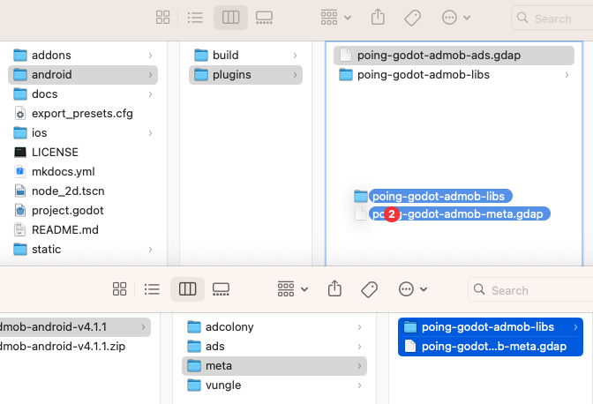Click the Tags icon in bottom toolbar
This screenshot has width=593, height=404.
coord(369,289)
